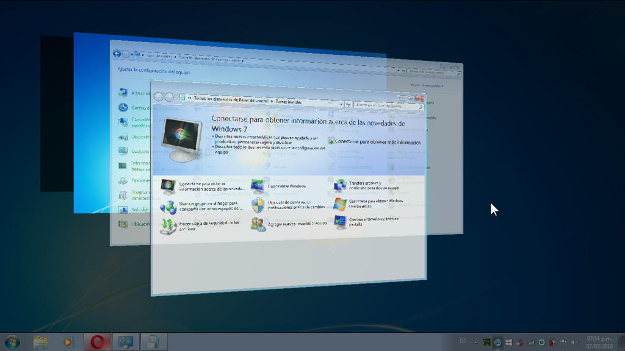
Task: Open the change screen text size icon
Action: pos(340,222)
